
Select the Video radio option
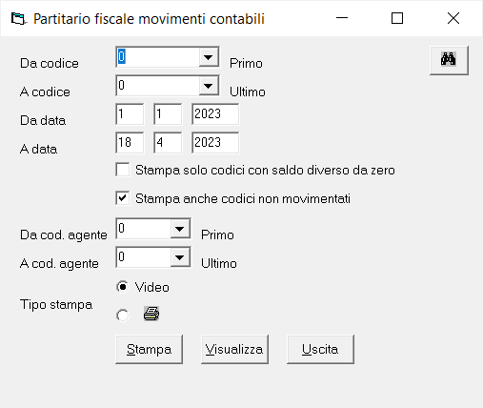(x=123, y=287)
